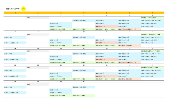Select the 水 weekday header
Screen dimensions: 169x104
pyautogui.click(x=61, y=13)
